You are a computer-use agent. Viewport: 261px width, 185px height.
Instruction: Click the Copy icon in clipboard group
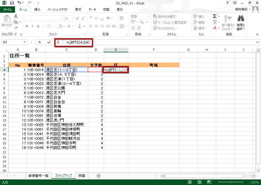tap(16, 22)
